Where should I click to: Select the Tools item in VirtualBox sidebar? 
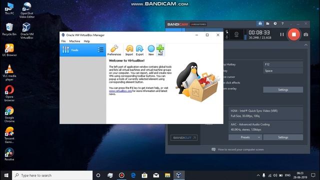(82, 50)
